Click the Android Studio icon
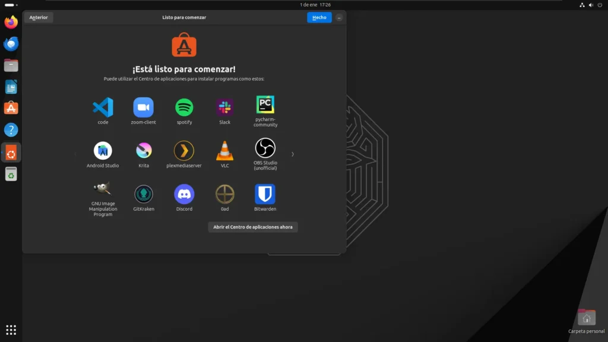 click(x=103, y=150)
